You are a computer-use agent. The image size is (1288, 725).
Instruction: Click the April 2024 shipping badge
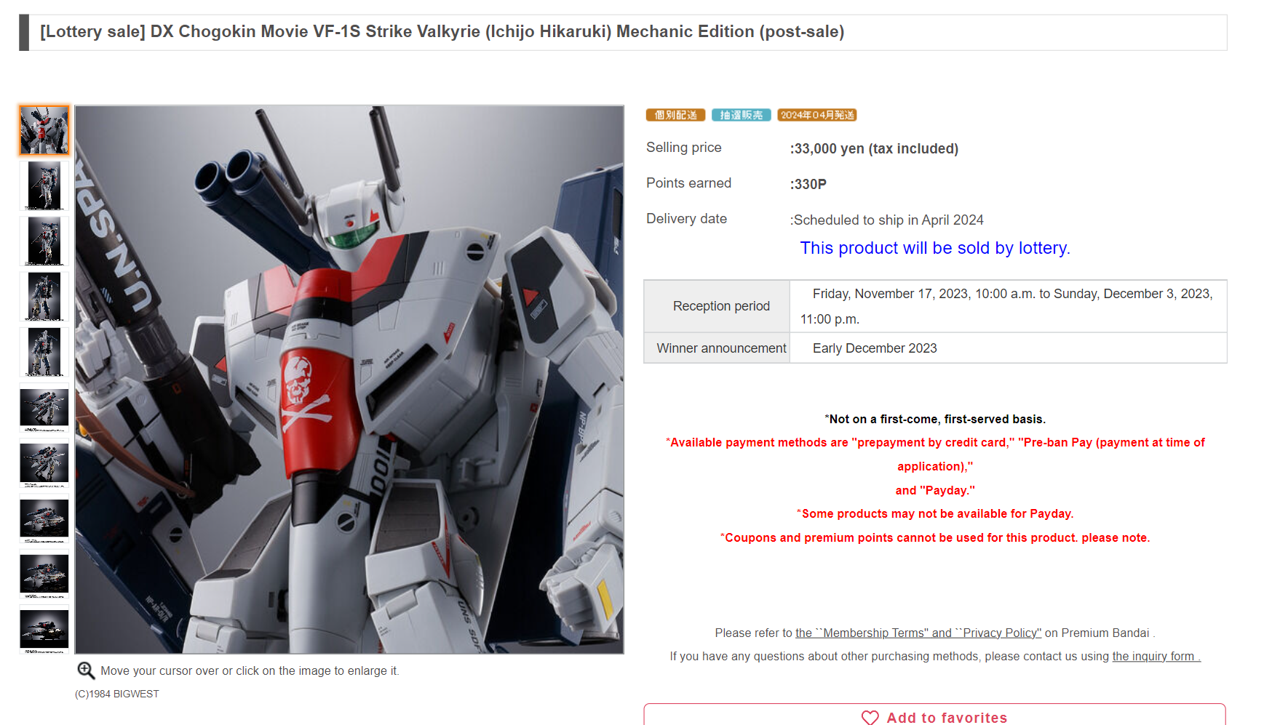[817, 115]
